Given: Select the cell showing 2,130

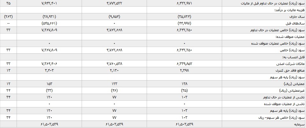Looking at the screenshot, I should tap(114, 70).
